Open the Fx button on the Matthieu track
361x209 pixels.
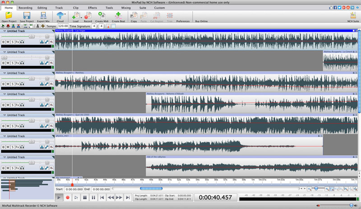tap(17, 84)
